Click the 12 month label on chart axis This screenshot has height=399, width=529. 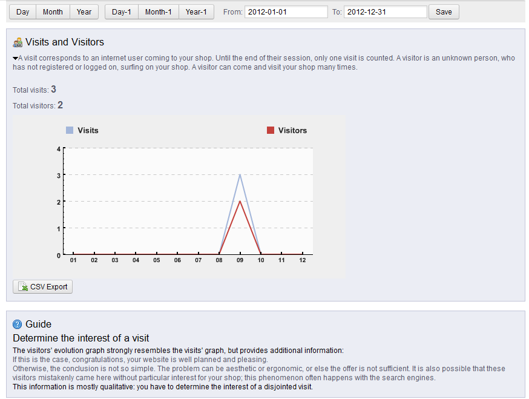pyautogui.click(x=303, y=260)
